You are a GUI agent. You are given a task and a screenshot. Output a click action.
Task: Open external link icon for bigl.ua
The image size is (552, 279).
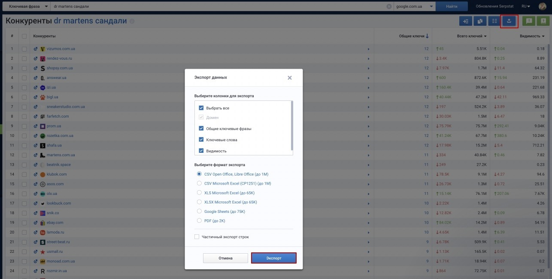point(36,97)
